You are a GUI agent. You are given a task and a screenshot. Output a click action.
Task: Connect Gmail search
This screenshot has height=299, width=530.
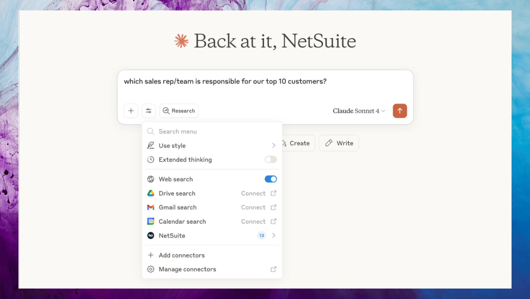click(253, 207)
